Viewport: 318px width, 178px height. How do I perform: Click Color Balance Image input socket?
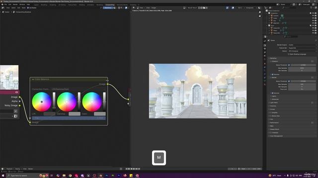(x=30, y=122)
